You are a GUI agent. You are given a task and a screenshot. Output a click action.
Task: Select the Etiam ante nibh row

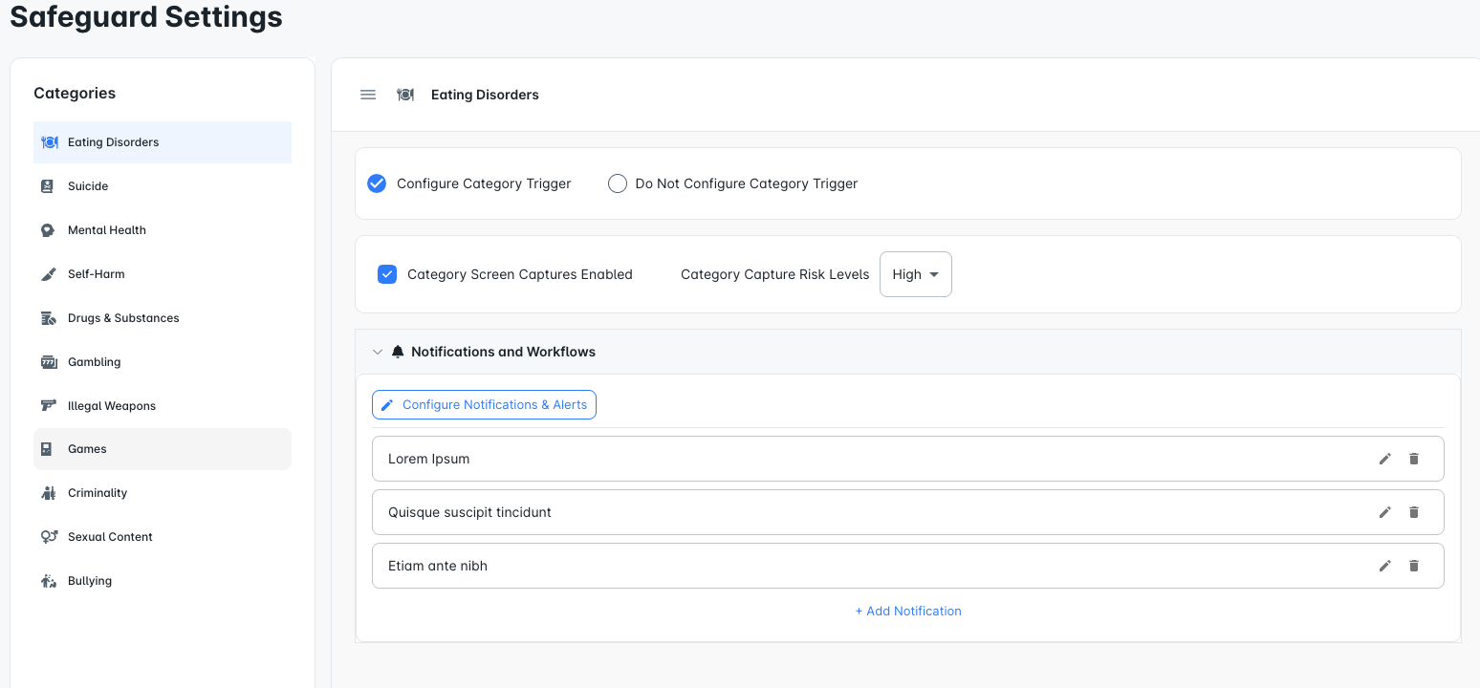coord(908,566)
